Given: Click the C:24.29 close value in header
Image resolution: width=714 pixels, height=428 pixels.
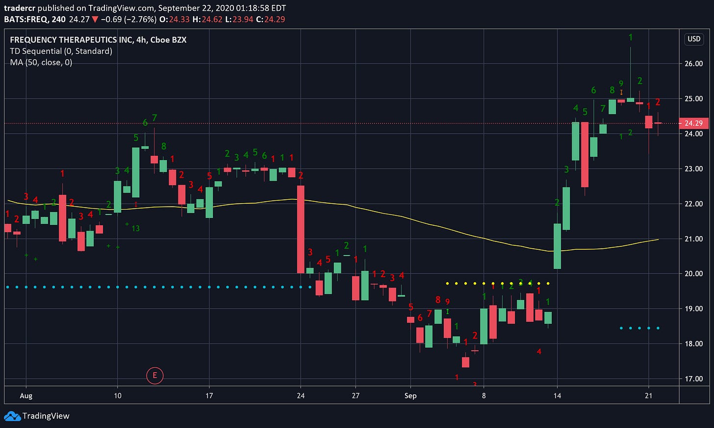Looking at the screenshot, I should pos(271,20).
